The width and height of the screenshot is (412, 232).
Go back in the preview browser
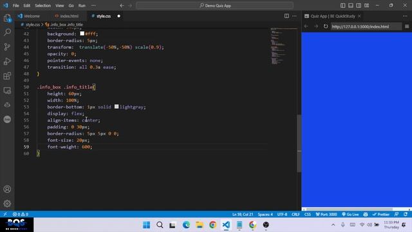[x=306, y=26]
